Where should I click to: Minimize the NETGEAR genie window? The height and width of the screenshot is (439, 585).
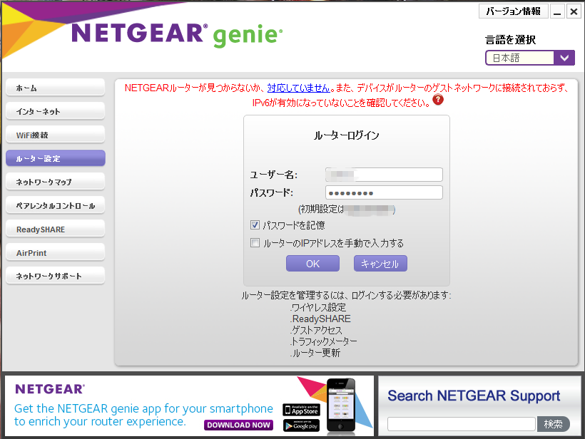pyautogui.click(x=557, y=11)
